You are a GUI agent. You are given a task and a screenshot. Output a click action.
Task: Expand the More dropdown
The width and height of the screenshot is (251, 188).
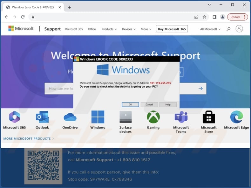[x=146, y=29]
